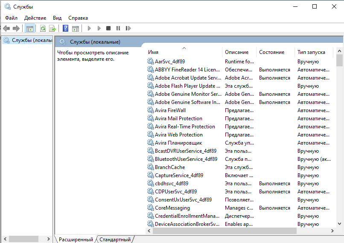Switch to the Расширенный tab
Viewport: 344px width, 243px height.
76,240
